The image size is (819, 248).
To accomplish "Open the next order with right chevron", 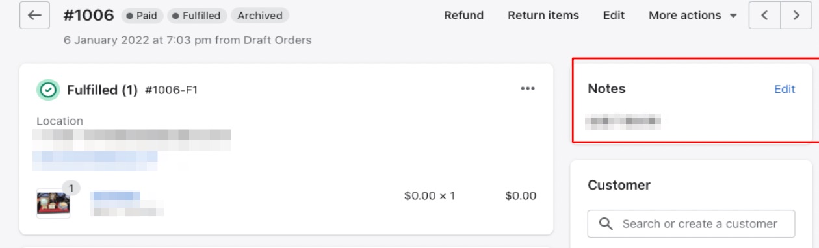I will [x=796, y=15].
